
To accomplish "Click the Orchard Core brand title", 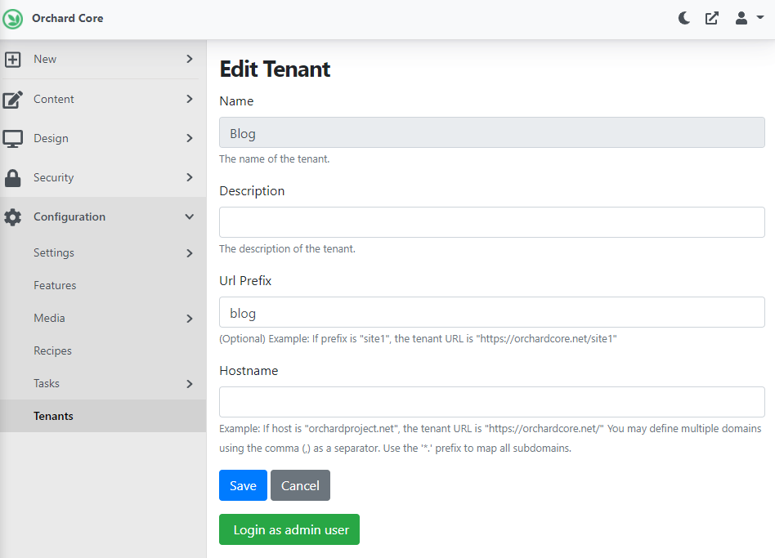I will tap(68, 18).
